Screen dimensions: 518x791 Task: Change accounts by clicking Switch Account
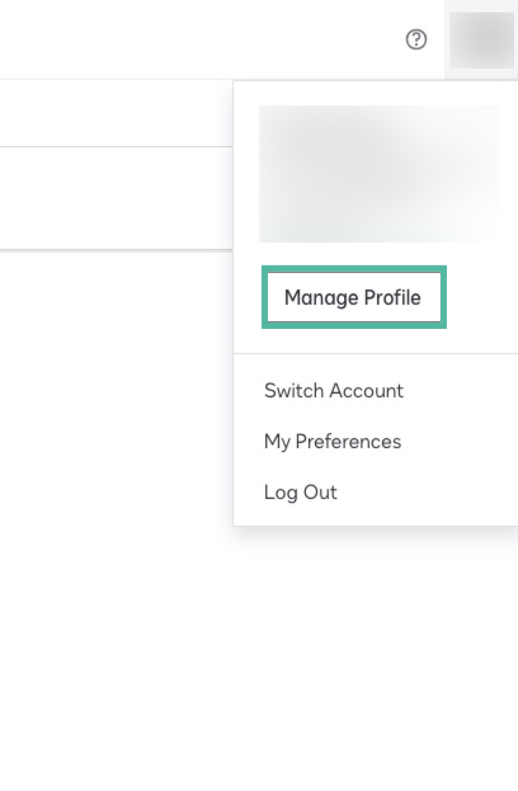pos(333,390)
